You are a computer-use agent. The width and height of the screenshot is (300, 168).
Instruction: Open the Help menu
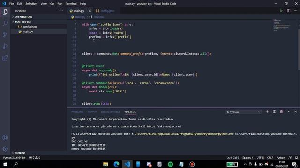(83, 4)
